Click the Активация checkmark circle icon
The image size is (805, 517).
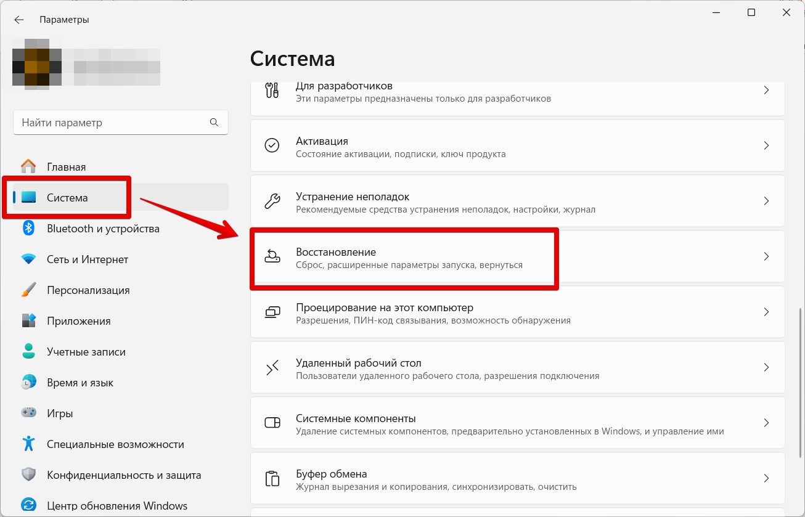272,145
